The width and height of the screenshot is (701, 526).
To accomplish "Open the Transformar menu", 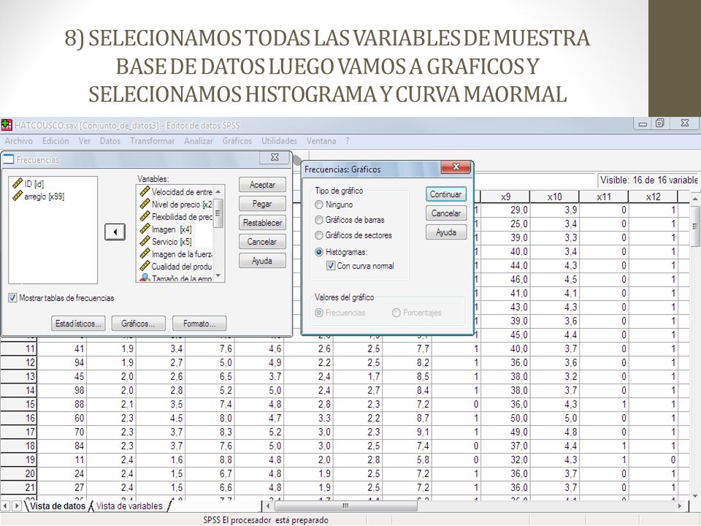I will pyautogui.click(x=152, y=141).
